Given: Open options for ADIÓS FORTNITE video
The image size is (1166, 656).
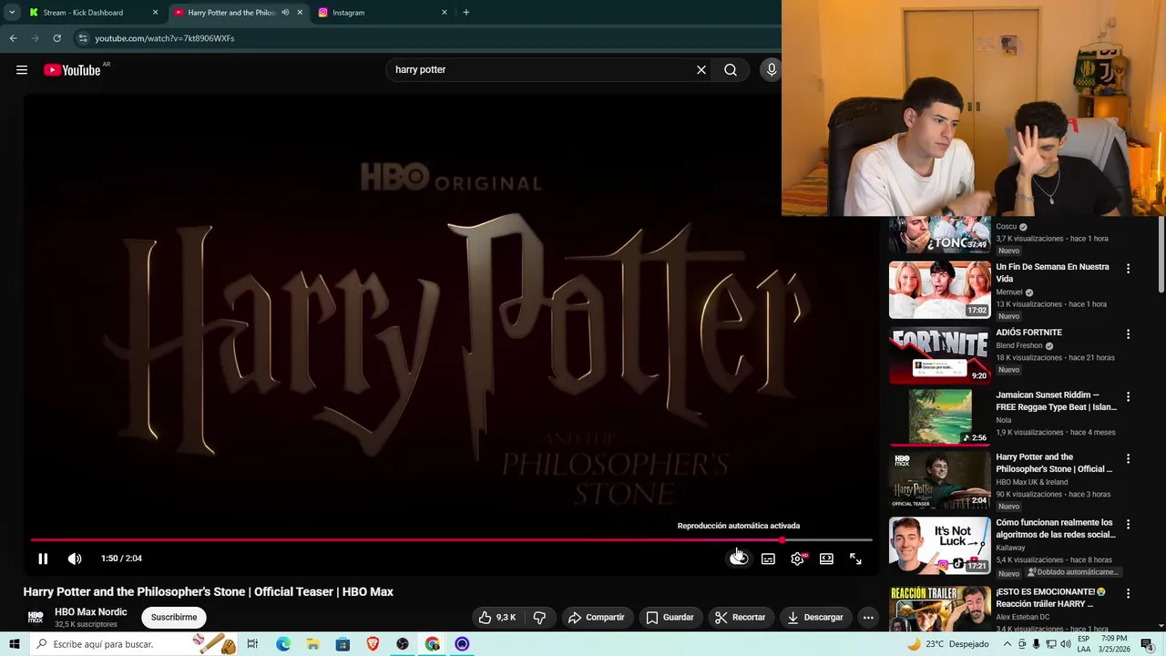Looking at the screenshot, I should coord(1128,334).
